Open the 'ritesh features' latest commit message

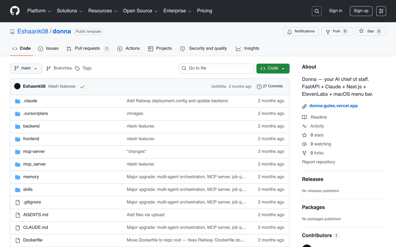pos(62,86)
